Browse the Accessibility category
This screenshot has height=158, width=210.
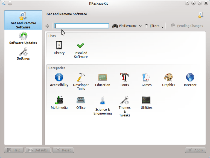(x=59, y=80)
